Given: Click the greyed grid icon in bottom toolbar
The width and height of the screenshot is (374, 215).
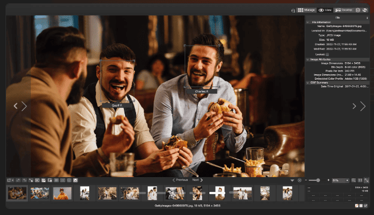Looking at the screenshot, I should coord(56,180).
